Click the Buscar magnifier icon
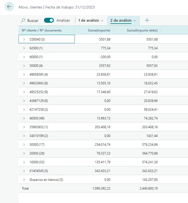Screen dimensions: 188x203 [23, 21]
